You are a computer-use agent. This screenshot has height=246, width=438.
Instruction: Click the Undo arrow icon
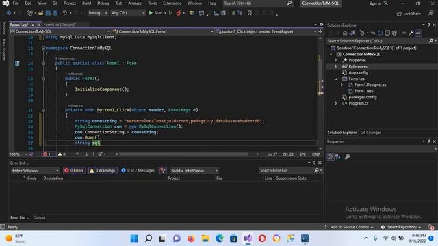tap(65, 13)
